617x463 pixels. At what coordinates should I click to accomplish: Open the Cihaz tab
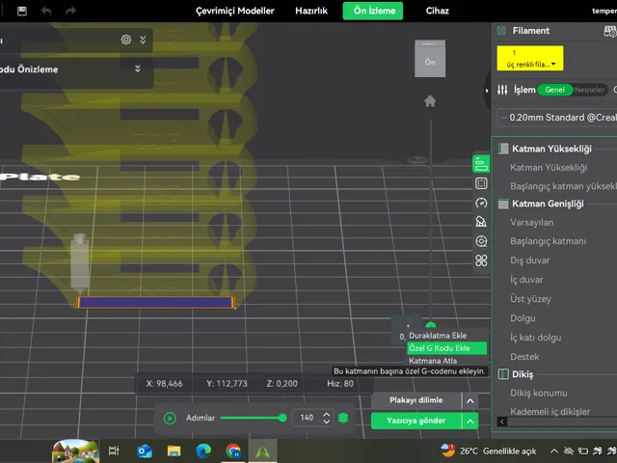pos(437,11)
